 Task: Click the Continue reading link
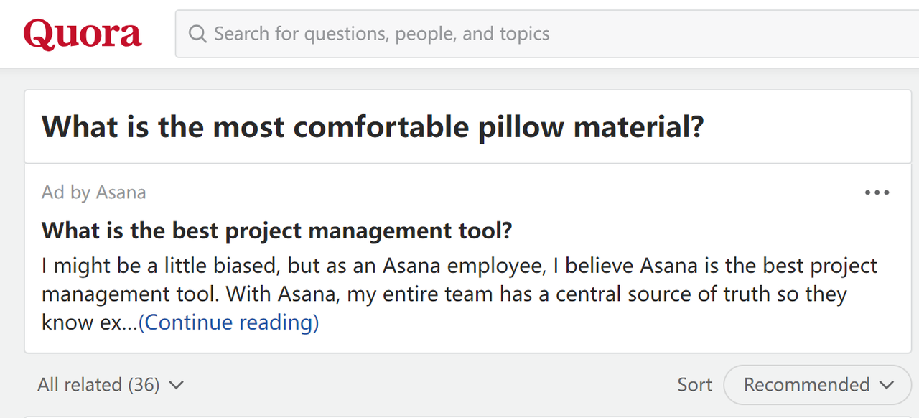click(229, 322)
